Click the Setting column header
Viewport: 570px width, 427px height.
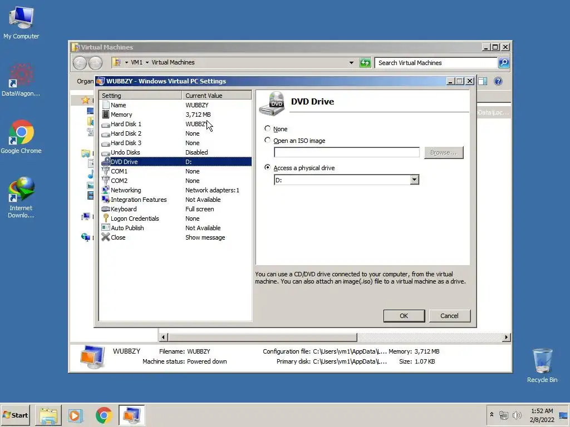140,95
